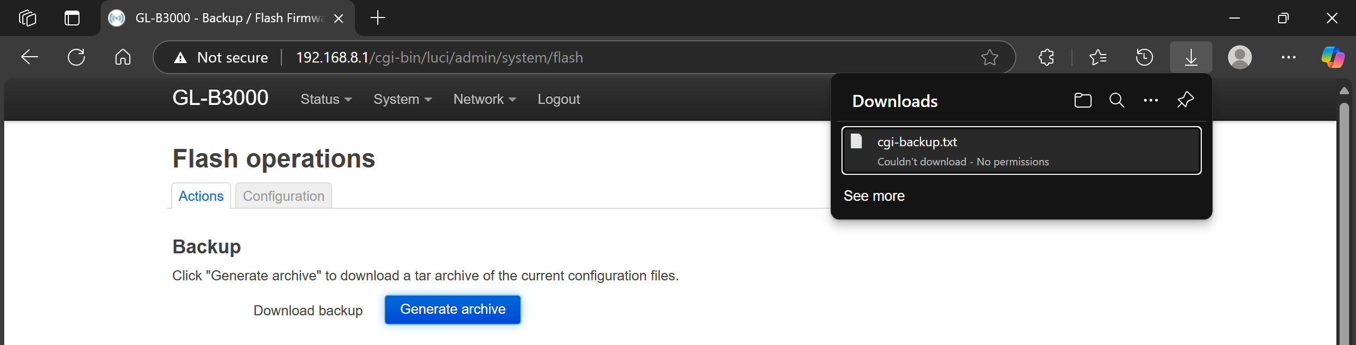The image size is (1356, 345).
Task: Go to the browser home page
Action: point(122,57)
